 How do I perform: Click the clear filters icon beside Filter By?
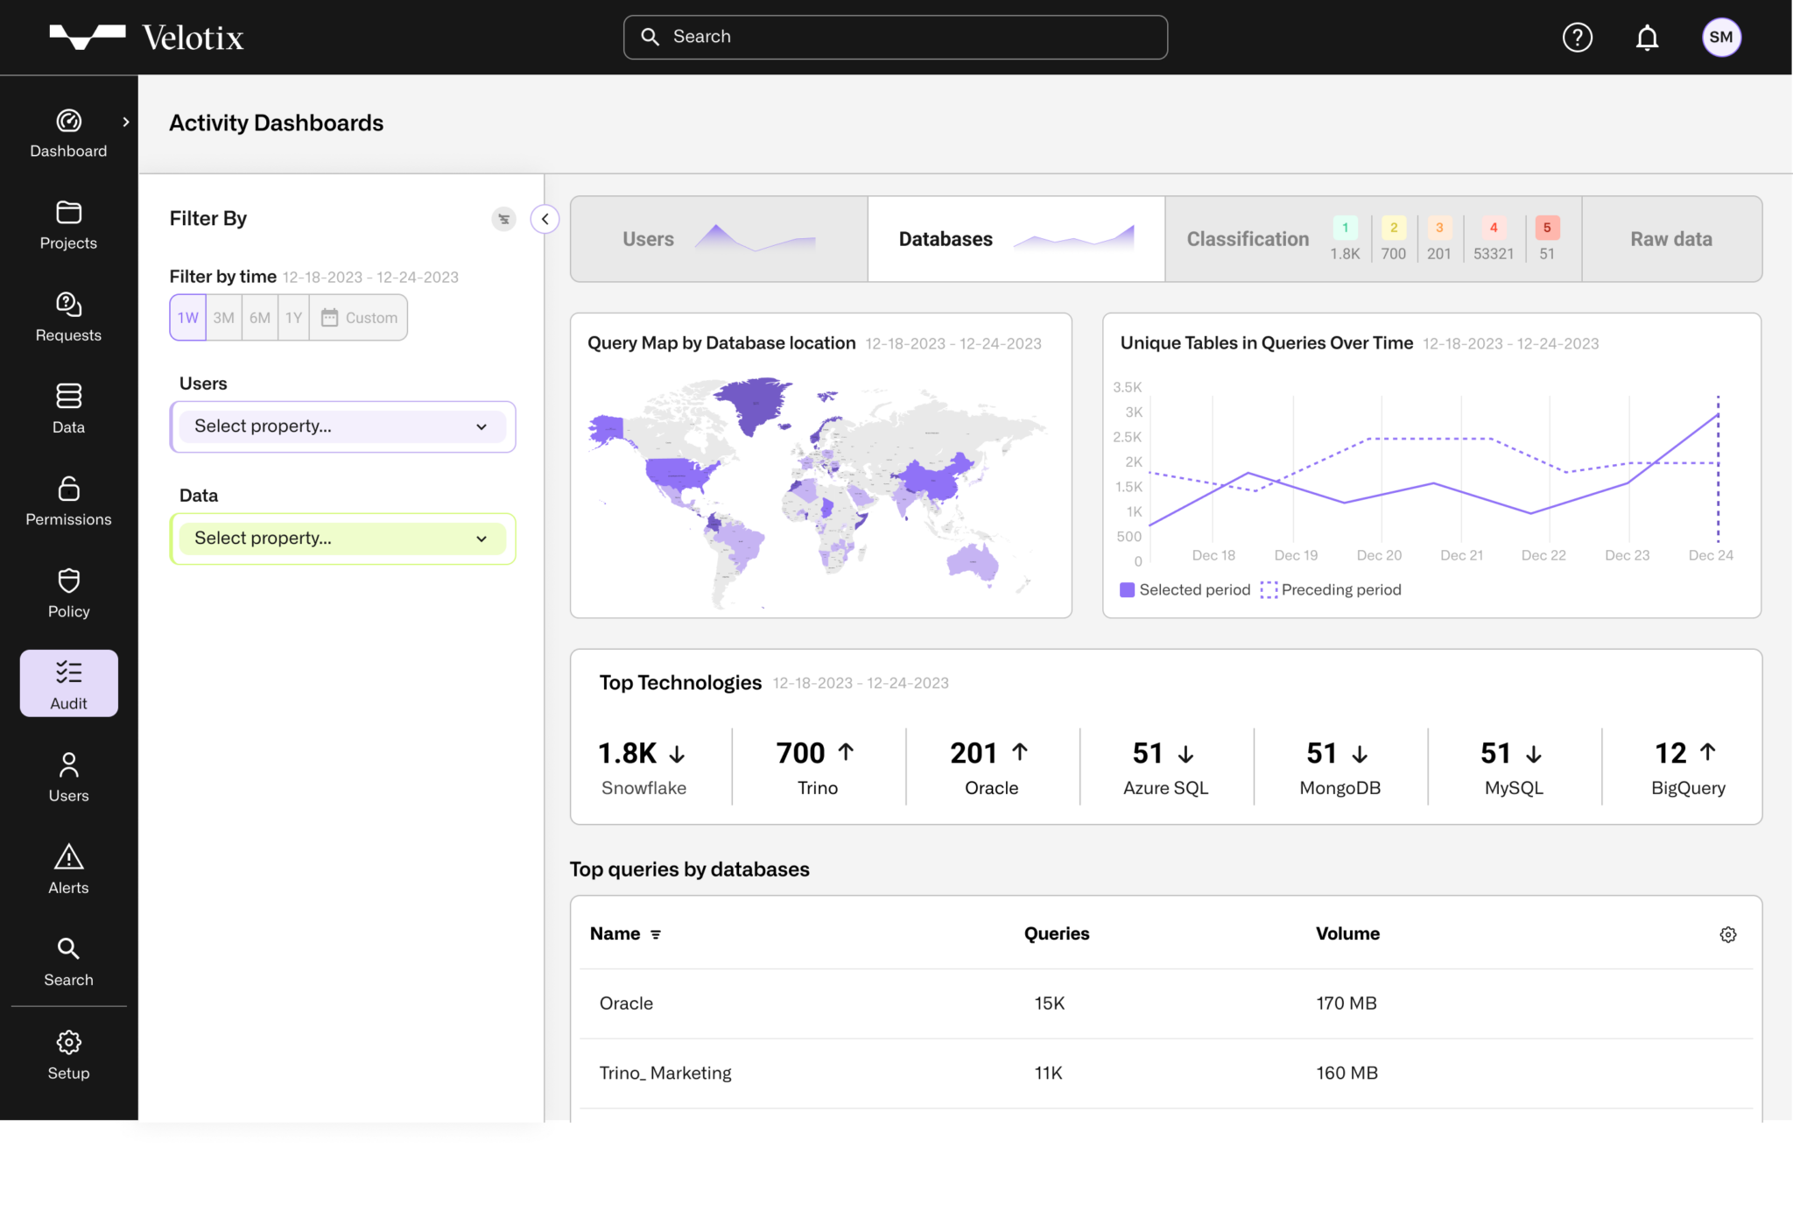click(504, 219)
